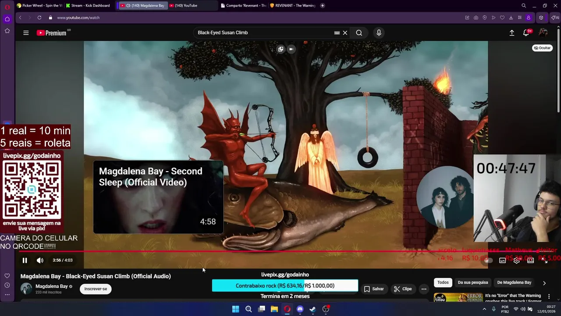Switch to the Comparto 'Revenant' tab
The image size is (561, 316).
tap(243, 6)
